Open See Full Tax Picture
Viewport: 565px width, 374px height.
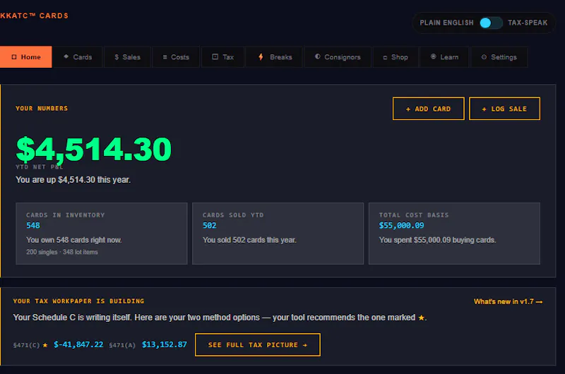click(258, 345)
